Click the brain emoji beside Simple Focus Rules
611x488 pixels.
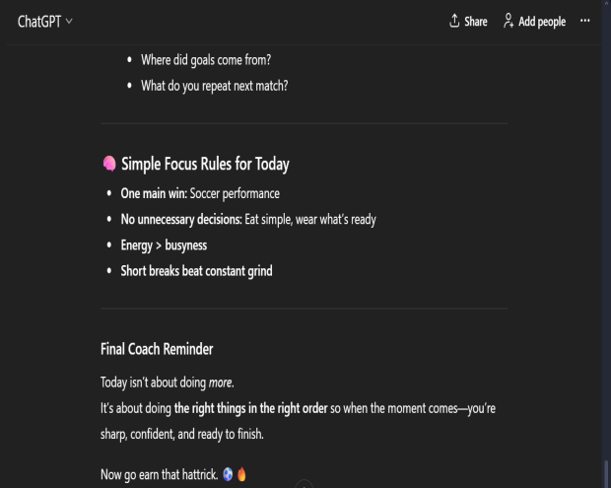click(x=109, y=164)
